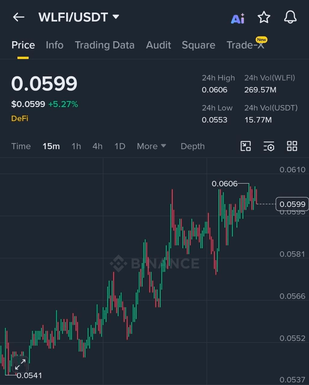The image size is (309, 385).
Task: Select the 15m chart interval
Action: click(51, 146)
